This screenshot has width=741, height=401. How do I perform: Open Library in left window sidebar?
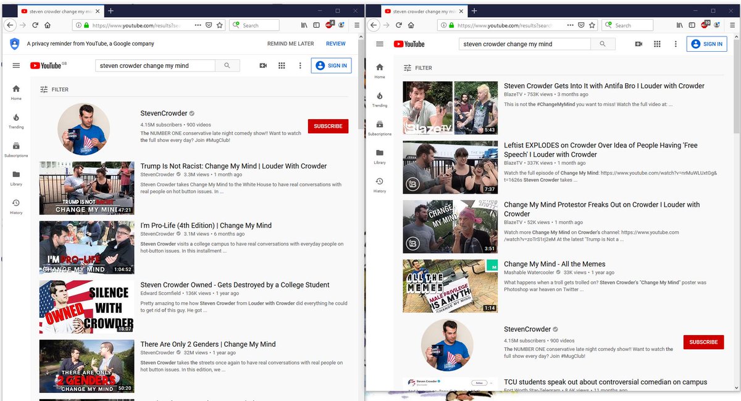[x=16, y=178]
